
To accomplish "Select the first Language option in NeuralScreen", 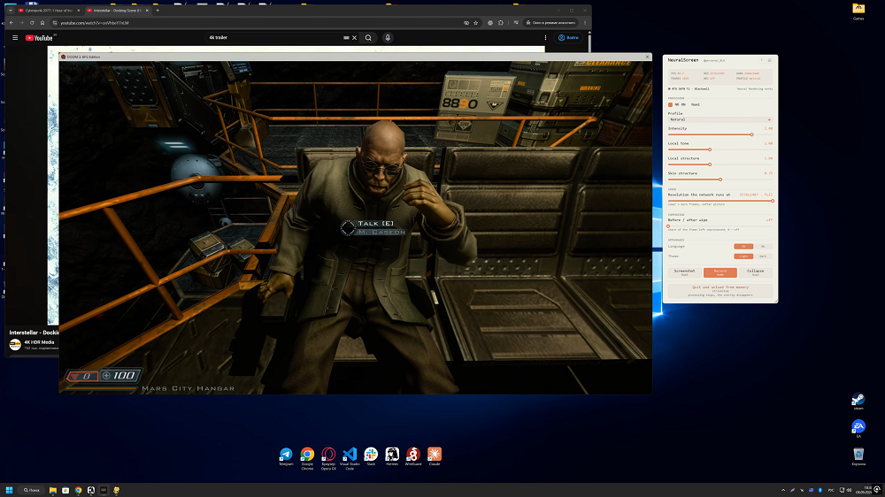I will pos(743,247).
